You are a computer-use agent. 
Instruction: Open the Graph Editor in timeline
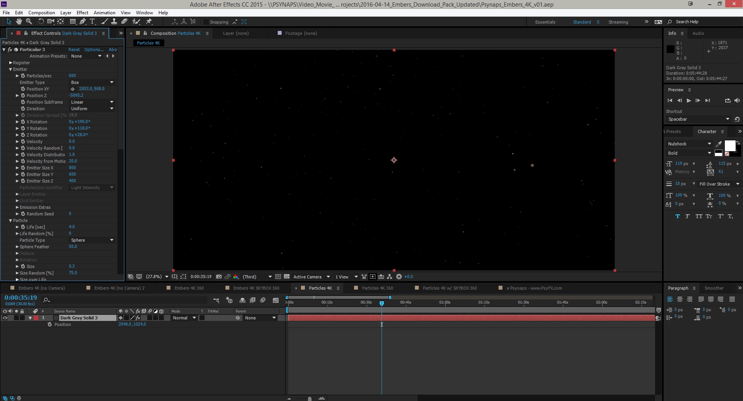(276, 300)
